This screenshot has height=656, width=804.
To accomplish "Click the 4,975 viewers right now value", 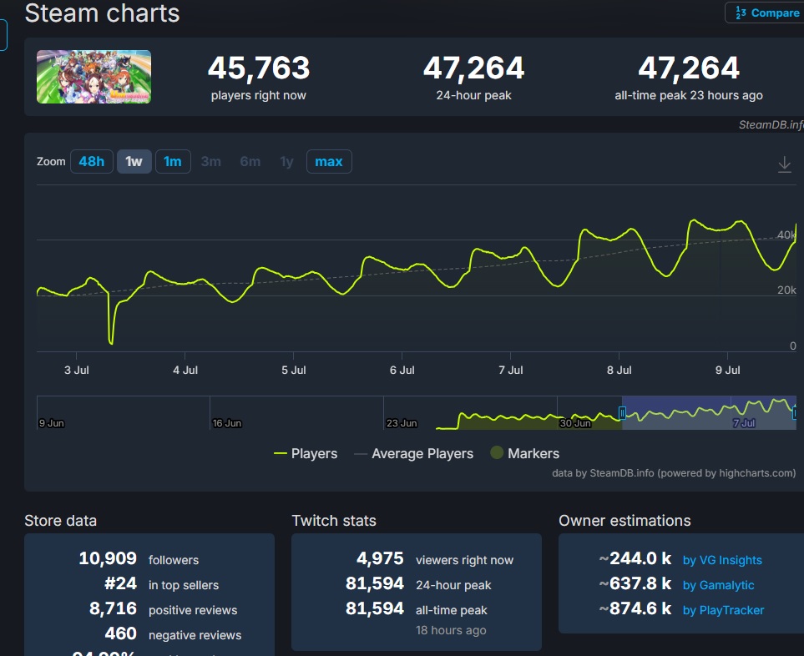I will point(380,558).
